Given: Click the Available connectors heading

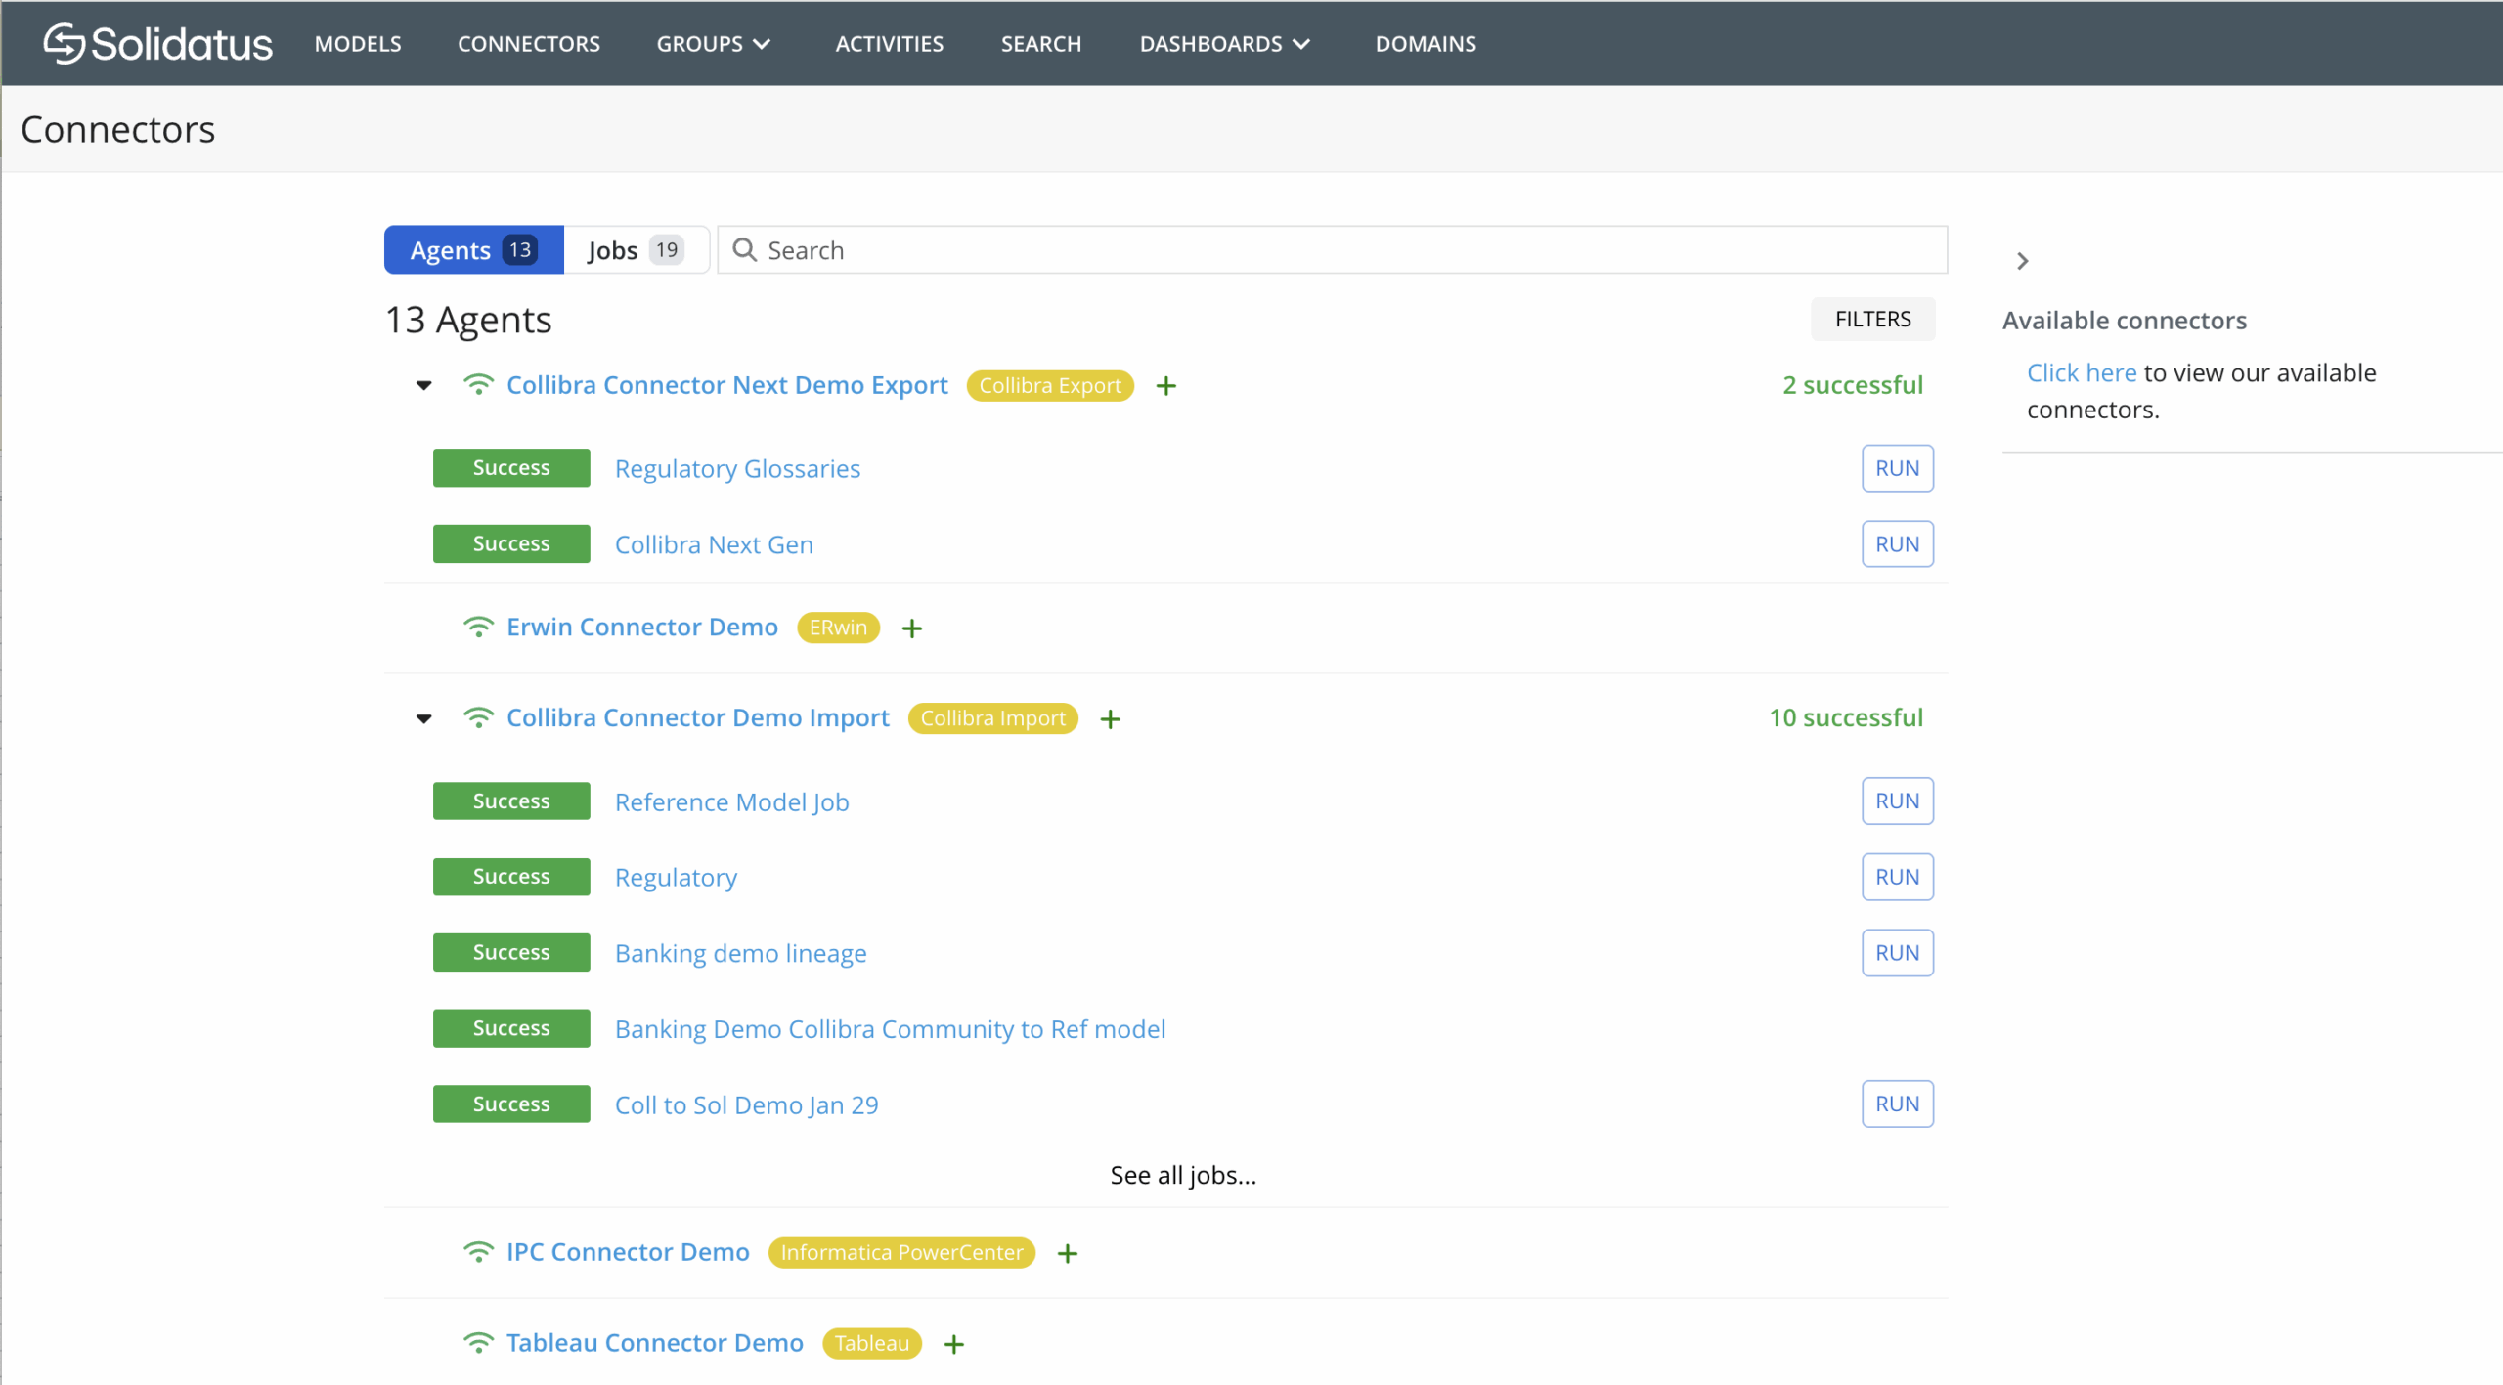Looking at the screenshot, I should coord(2125,321).
